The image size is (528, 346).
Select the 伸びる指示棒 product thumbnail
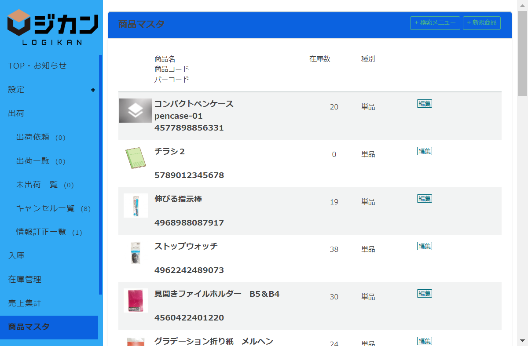pyautogui.click(x=136, y=205)
